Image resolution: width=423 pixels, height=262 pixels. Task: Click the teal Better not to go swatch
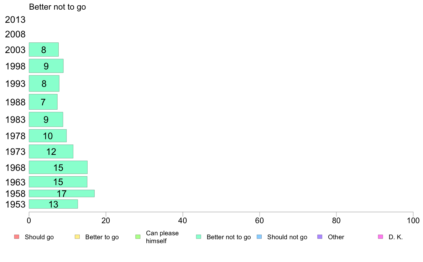click(199, 237)
